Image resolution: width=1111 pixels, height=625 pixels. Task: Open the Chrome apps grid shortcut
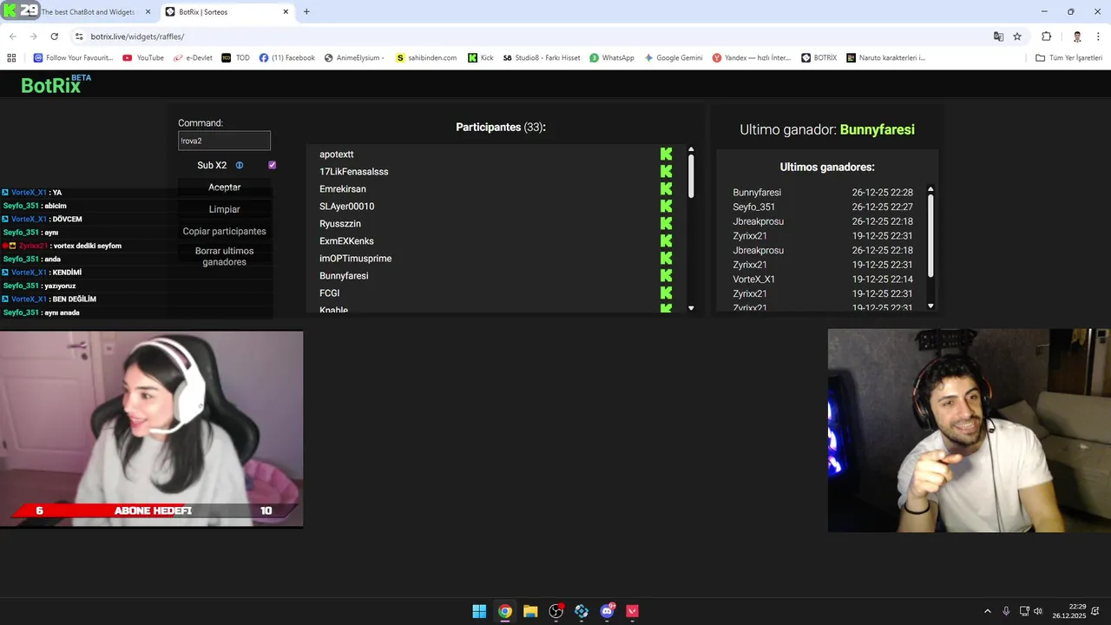click(11, 57)
